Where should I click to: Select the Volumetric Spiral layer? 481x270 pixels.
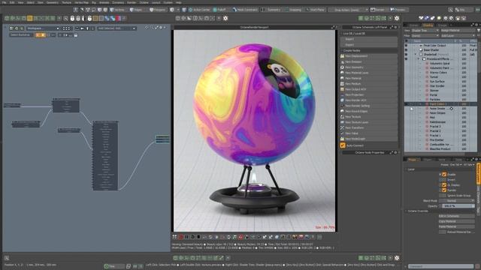pos(440,63)
